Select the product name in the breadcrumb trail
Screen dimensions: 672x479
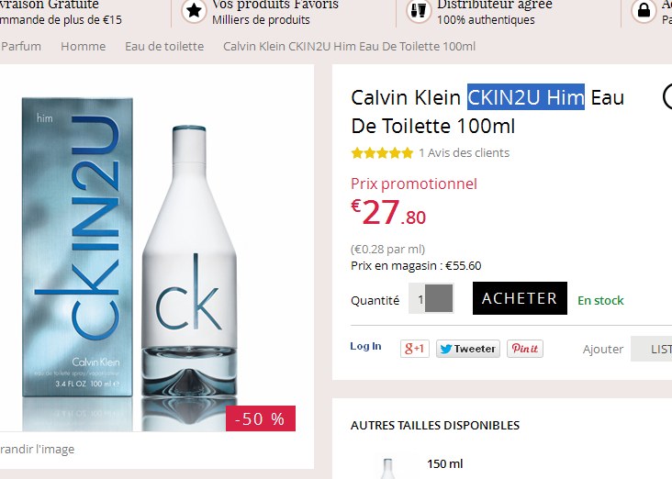349,46
